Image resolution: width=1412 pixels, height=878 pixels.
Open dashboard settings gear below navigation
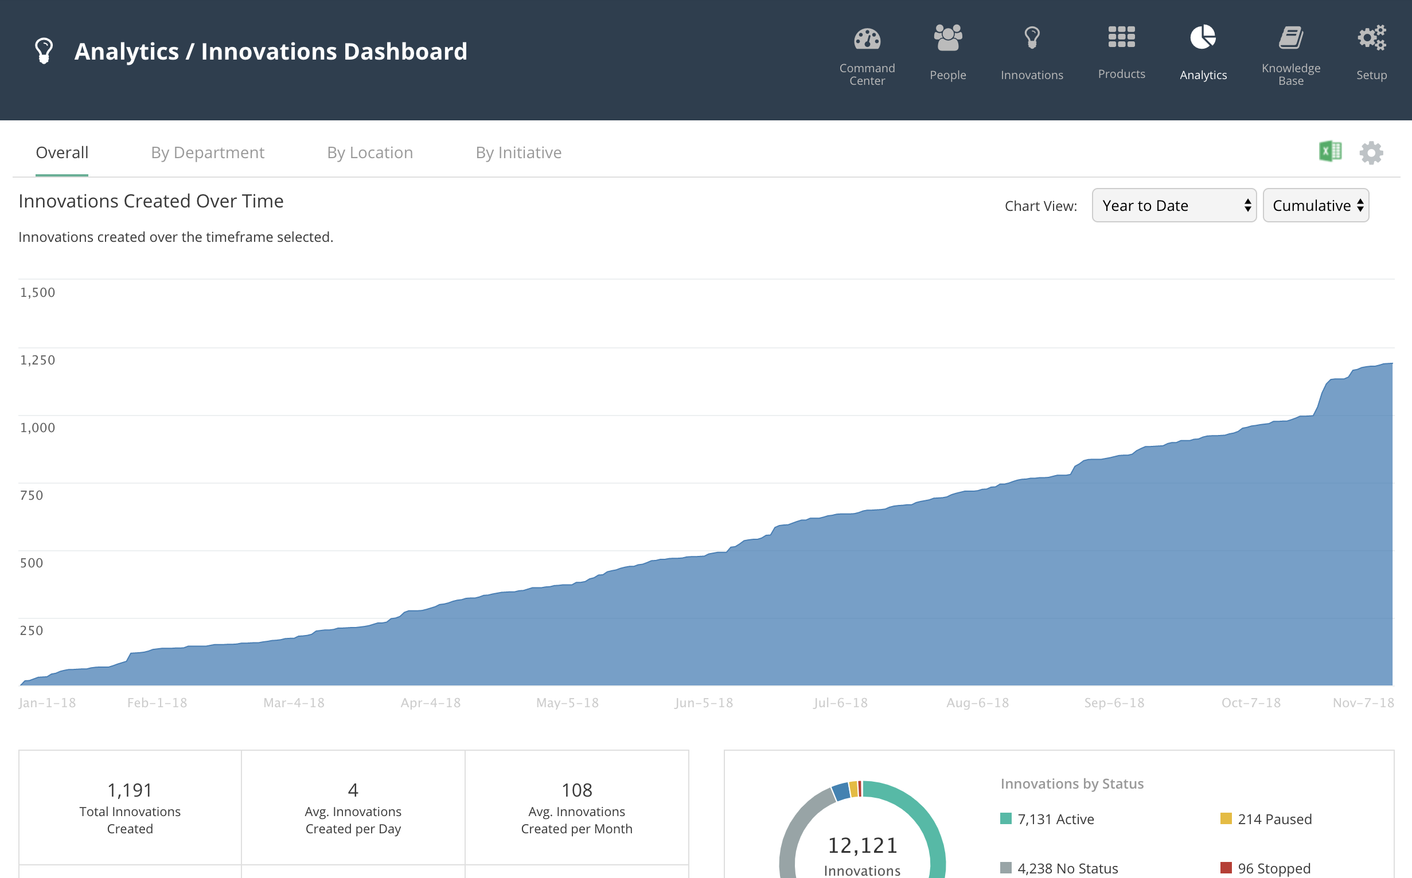[1371, 152]
